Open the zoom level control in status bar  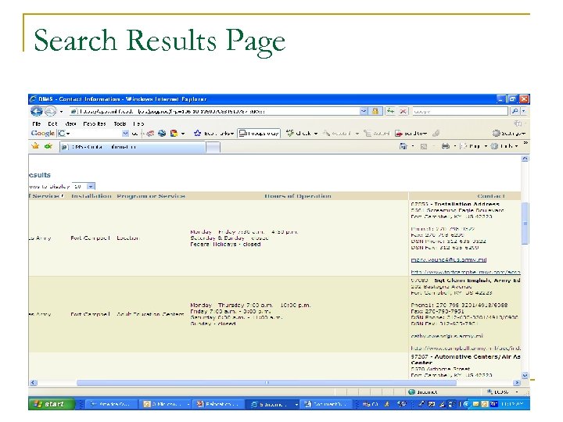point(503,392)
